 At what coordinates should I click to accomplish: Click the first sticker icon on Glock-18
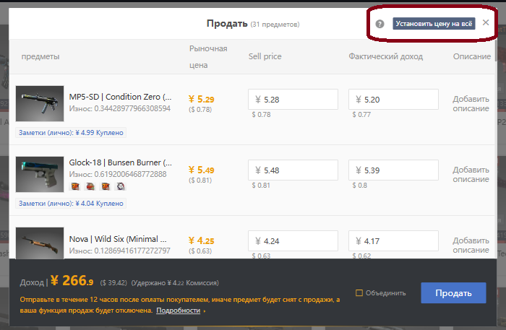tap(75, 186)
